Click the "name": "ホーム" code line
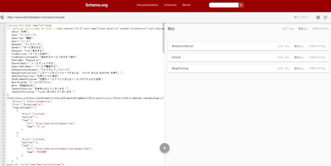This screenshot has width=331, height=166. point(36,126)
